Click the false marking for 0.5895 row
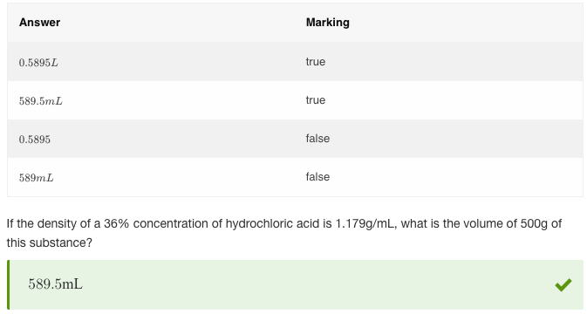This screenshot has width=587, height=314. click(317, 139)
